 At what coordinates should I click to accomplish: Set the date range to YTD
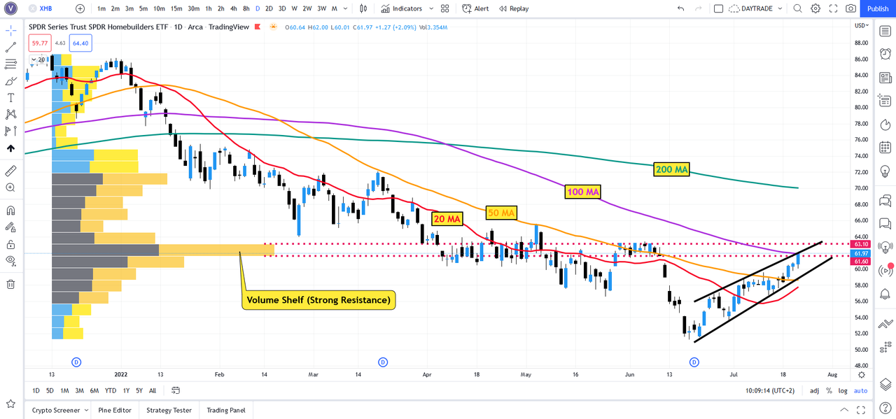pos(111,390)
